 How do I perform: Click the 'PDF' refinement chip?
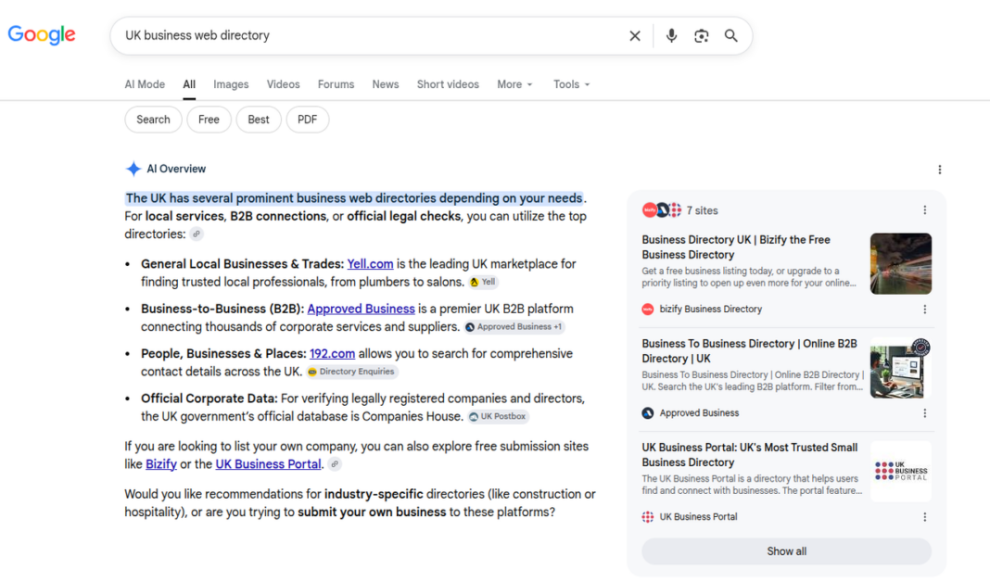click(308, 120)
